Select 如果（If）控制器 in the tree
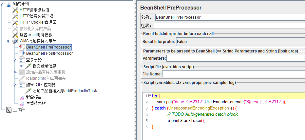The image size is (305, 140). click(41, 85)
